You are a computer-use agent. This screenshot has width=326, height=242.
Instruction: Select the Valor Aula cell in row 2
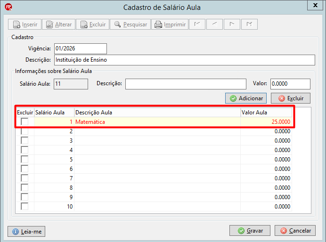pyautogui.click(x=266, y=131)
